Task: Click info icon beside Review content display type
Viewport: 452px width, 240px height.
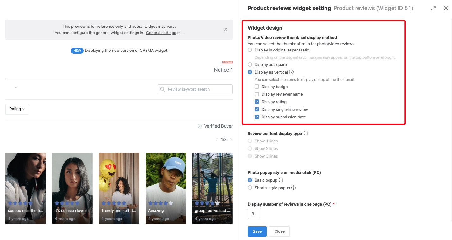Action: click(x=306, y=133)
